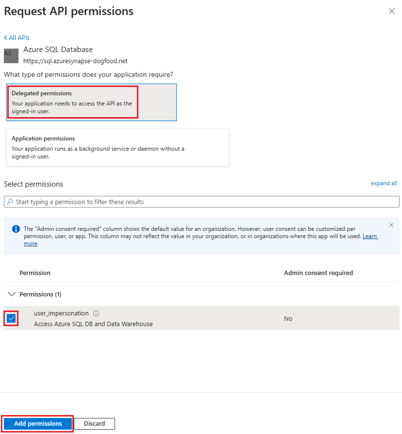The height and width of the screenshot is (434, 402).
Task: Collapse the Permissions (1) group
Action: coord(12,294)
